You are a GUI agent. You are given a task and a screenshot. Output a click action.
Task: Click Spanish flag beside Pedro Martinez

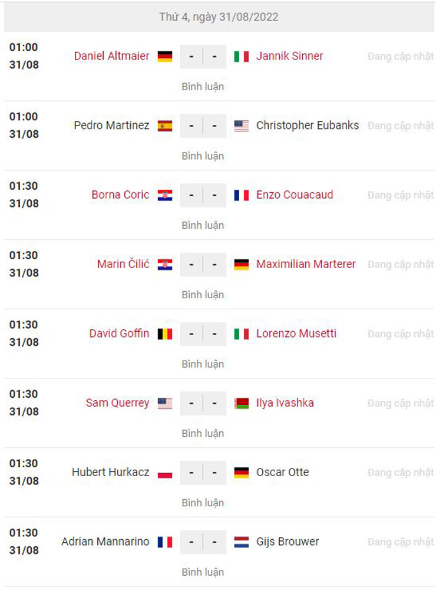pos(165,126)
